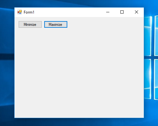Screen dimensions: 158x126
Task: Click the desktop area below the Form1 window
Action: coord(79,122)
